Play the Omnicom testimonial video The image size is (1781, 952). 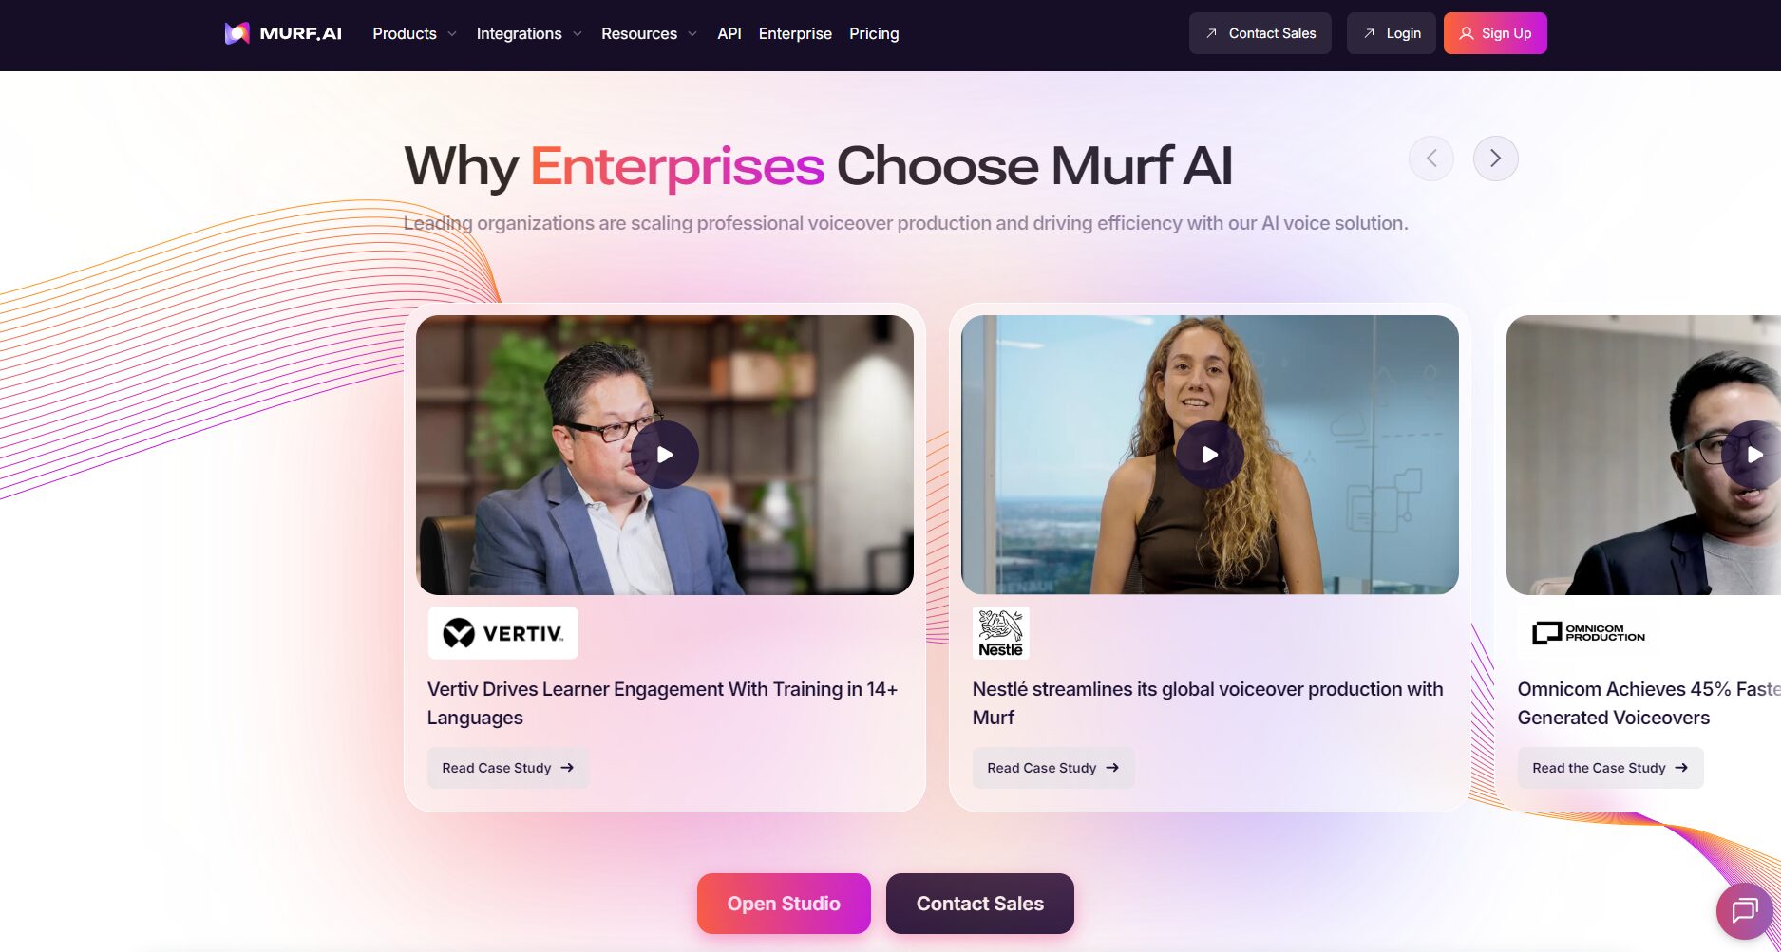point(1753,455)
